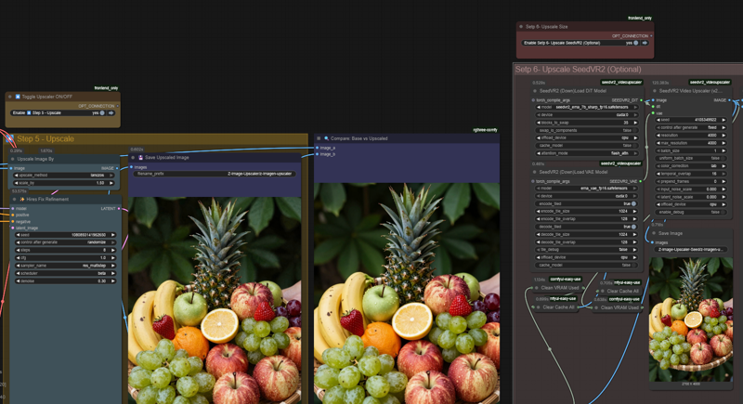Toggle Enable Step 5 - Upscale switch
This screenshot has width=743, height=404.
tap(103, 113)
